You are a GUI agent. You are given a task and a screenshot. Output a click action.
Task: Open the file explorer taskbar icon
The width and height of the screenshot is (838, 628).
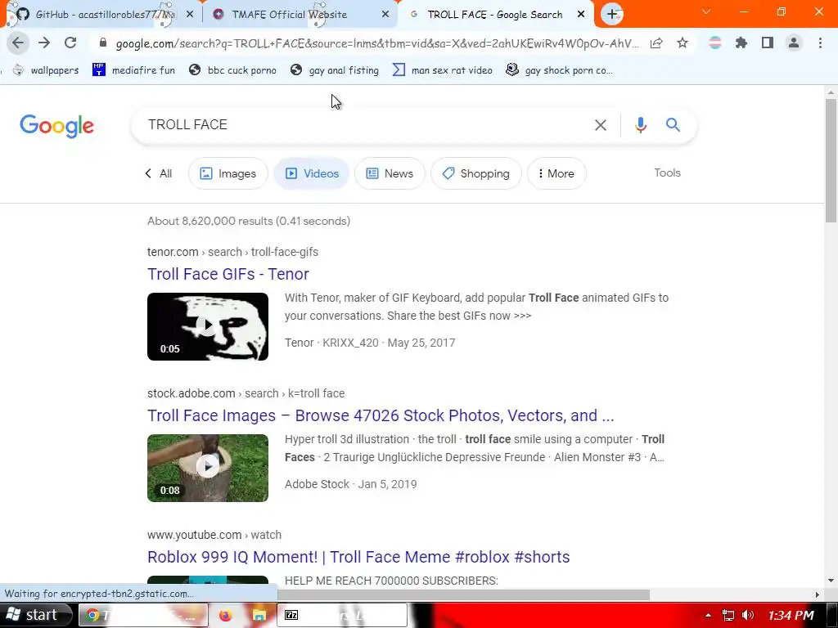[259, 616]
